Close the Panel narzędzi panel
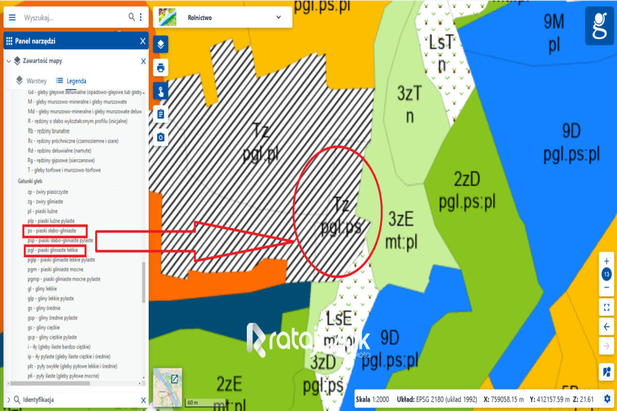The width and height of the screenshot is (617, 411). (x=143, y=41)
